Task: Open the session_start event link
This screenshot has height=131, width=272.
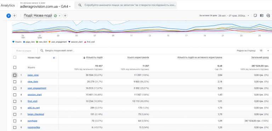Action: (35, 95)
